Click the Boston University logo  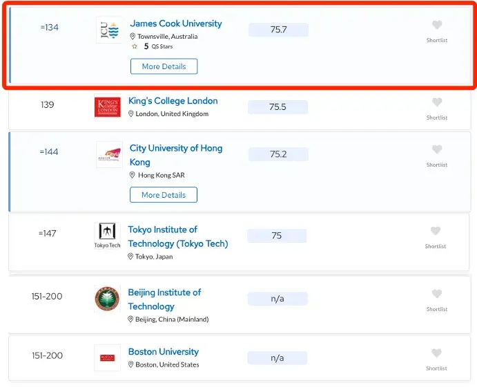(x=108, y=357)
